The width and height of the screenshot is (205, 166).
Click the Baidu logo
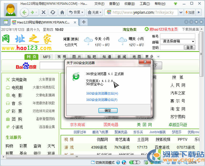(x=26, y=66)
